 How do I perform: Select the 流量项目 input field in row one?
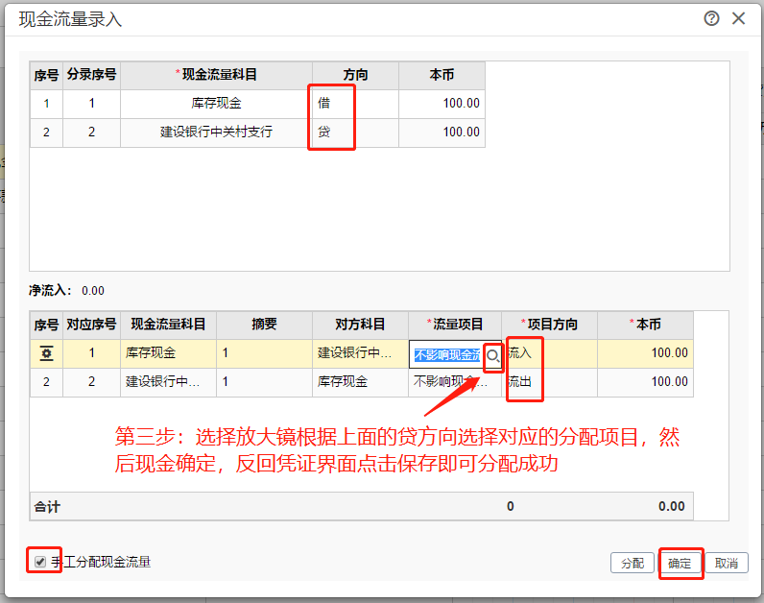446,354
